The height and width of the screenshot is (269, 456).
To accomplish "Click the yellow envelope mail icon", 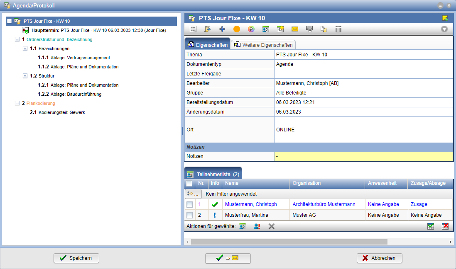I will click(x=295, y=29).
